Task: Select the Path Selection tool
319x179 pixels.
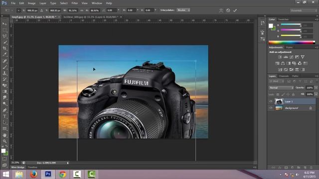Action: [4, 122]
